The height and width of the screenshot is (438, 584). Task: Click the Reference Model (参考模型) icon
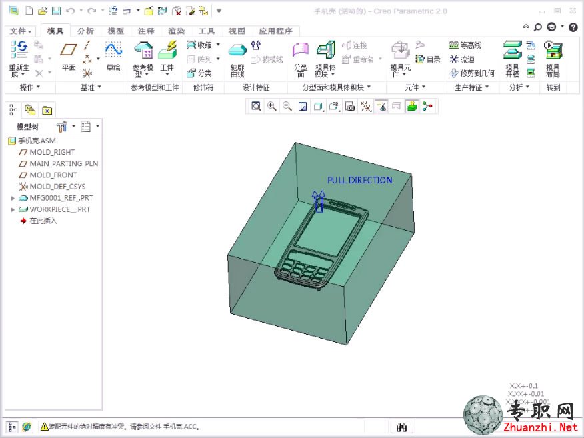pos(143,59)
